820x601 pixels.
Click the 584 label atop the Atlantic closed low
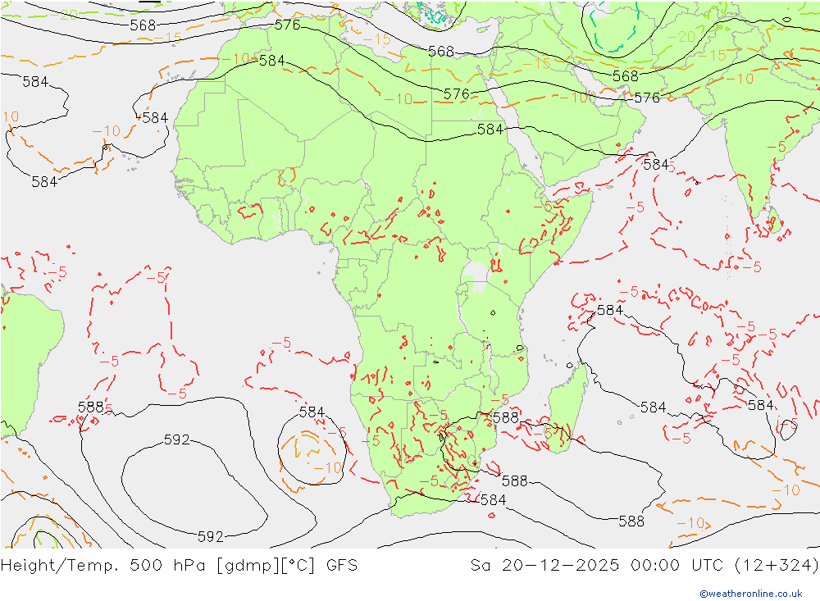pos(312,412)
